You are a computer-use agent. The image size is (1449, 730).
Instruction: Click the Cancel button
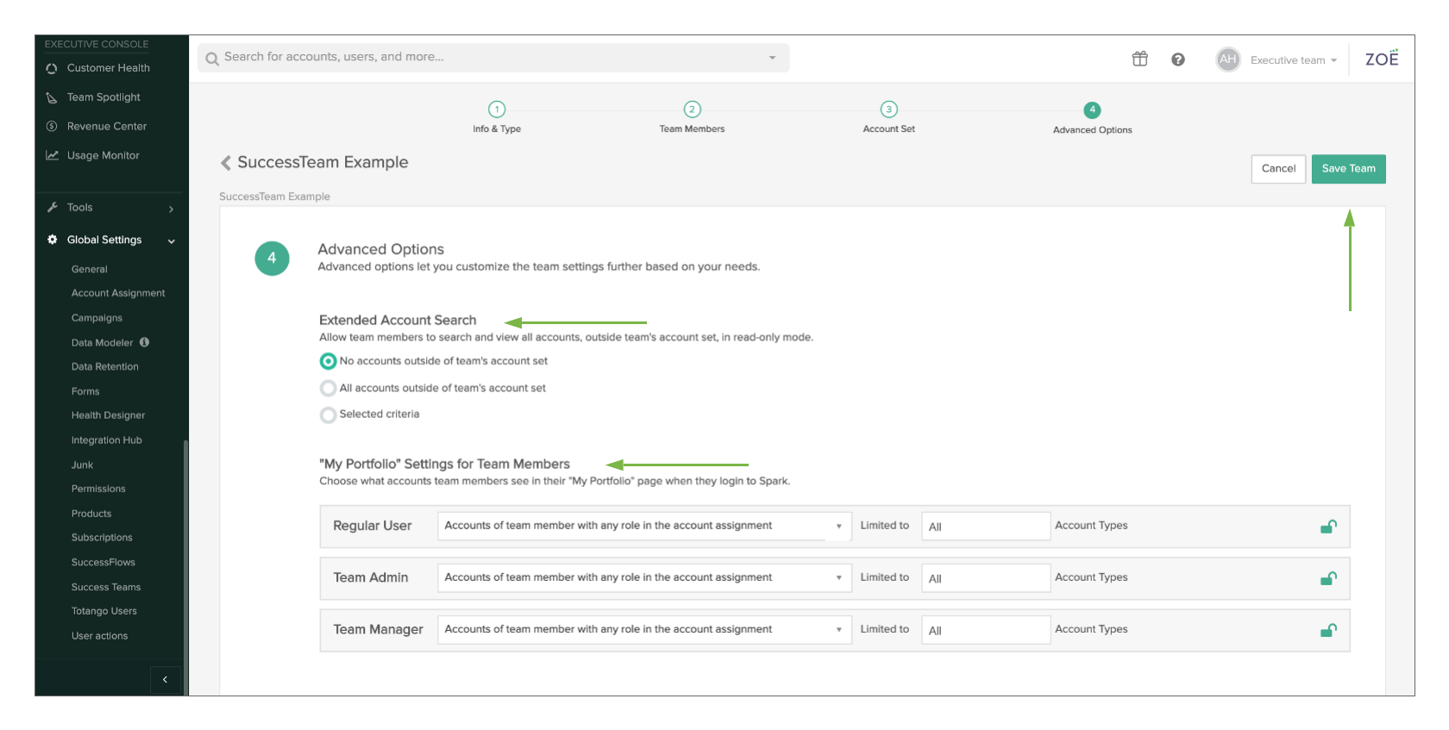[1278, 169]
